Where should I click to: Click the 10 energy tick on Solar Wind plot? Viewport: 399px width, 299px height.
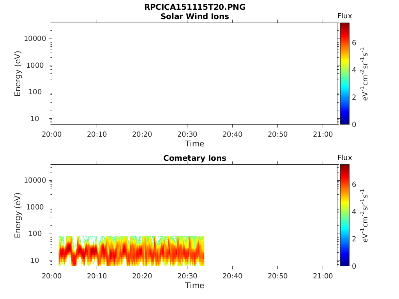pyautogui.click(x=35, y=119)
